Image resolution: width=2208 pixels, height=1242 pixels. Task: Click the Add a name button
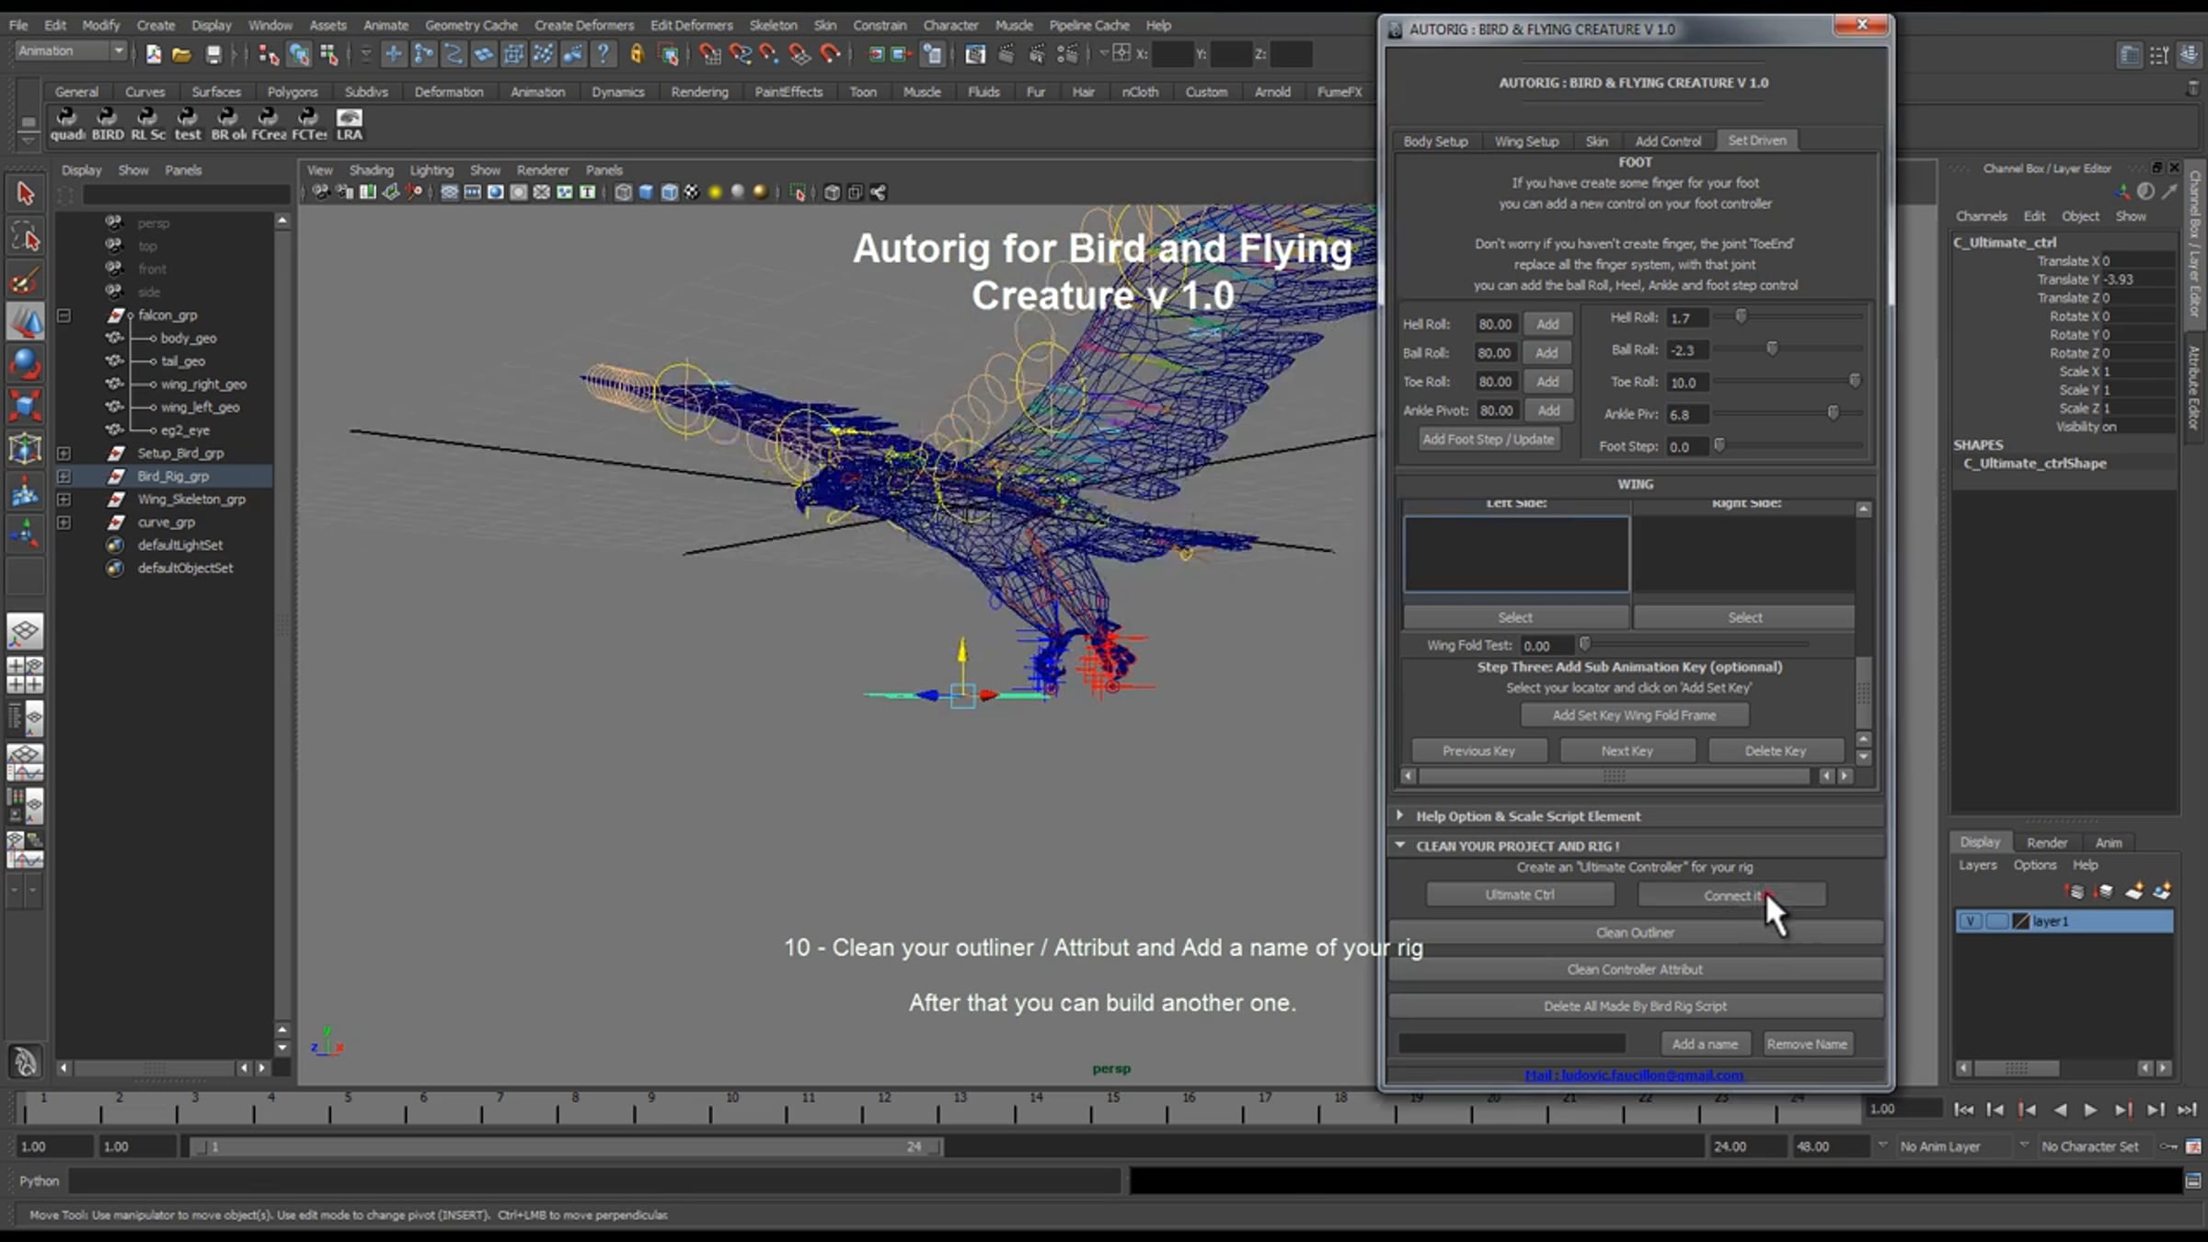click(x=1705, y=1043)
